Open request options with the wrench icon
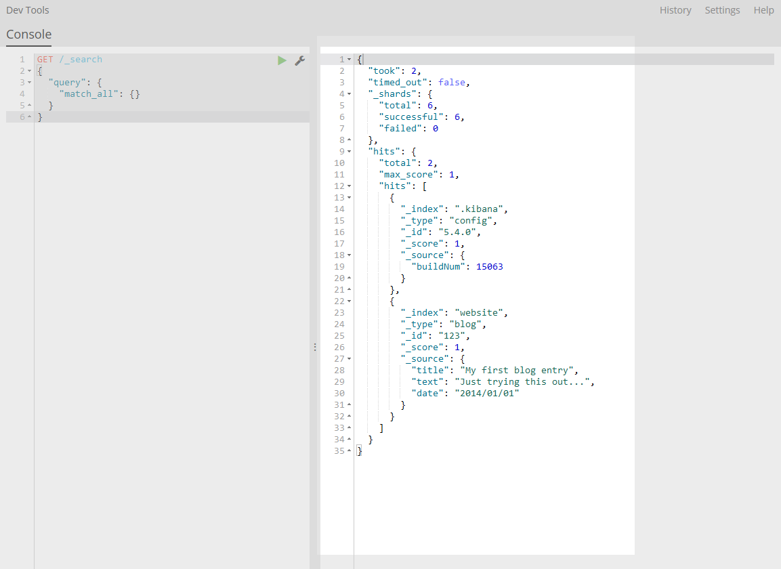The width and height of the screenshot is (781, 569). pyautogui.click(x=300, y=60)
